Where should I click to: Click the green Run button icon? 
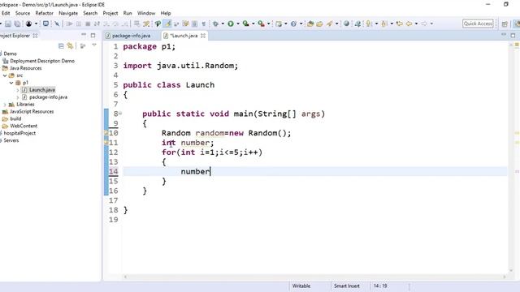(x=231, y=24)
